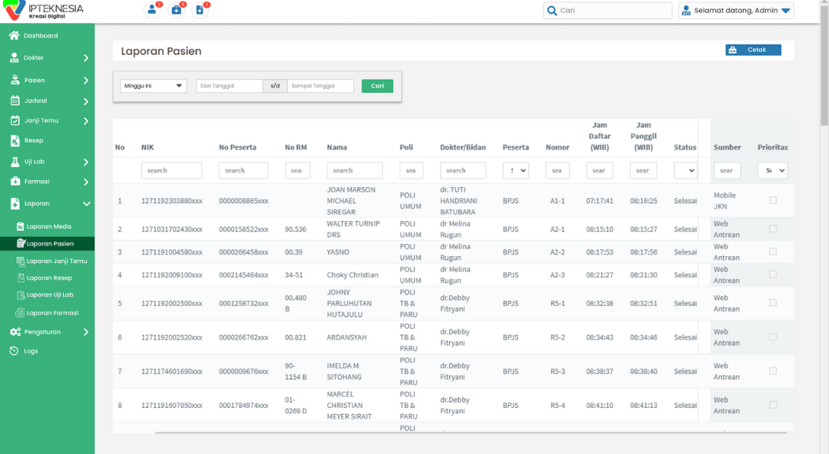Viewport: 829px width, 454px height.
Task: Toggle the Prioritas checkbox for Choky Christian
Action: click(772, 275)
